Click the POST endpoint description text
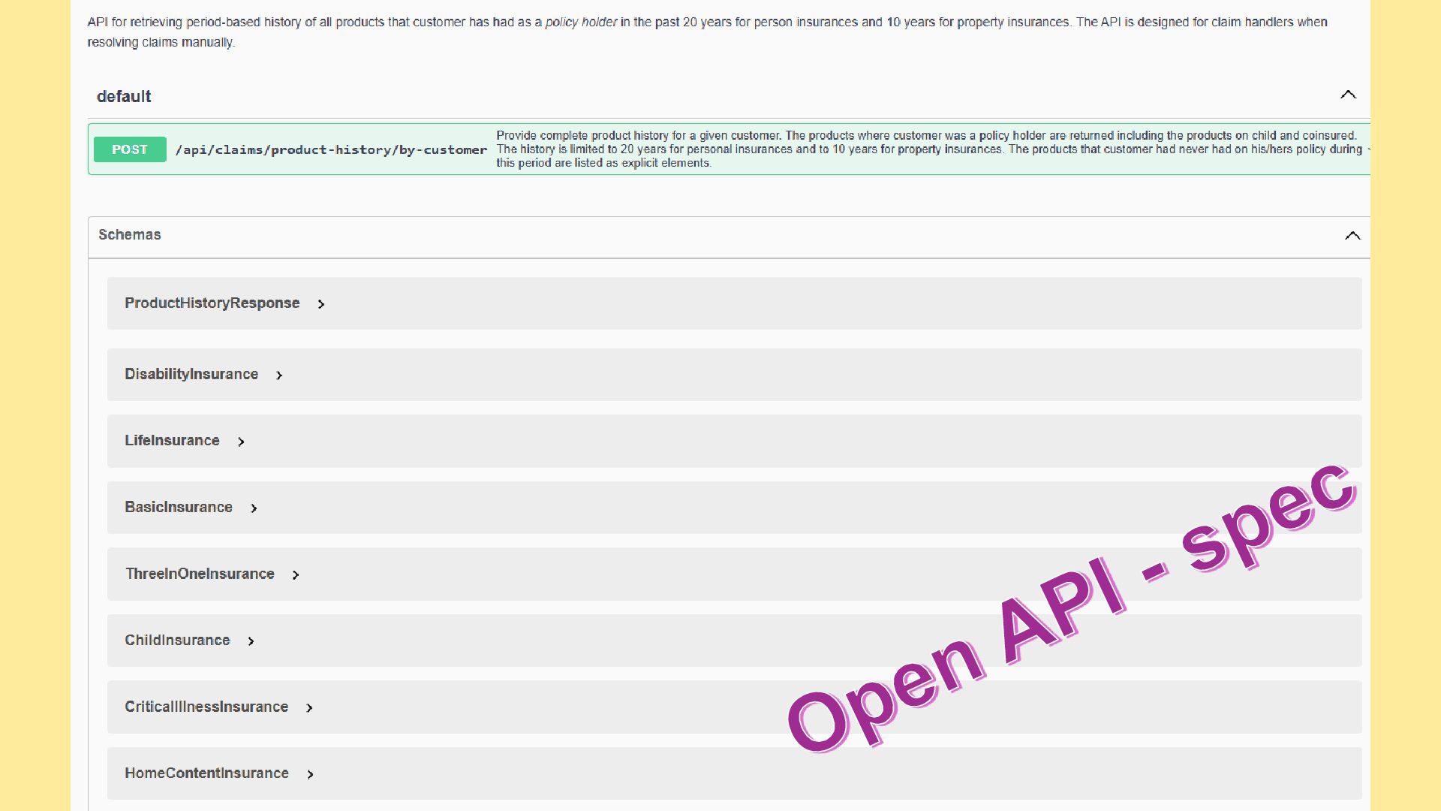The image size is (1441, 811). coord(927,149)
